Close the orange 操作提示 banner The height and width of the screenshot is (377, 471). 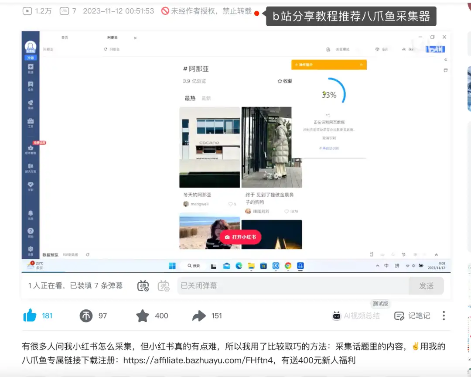click(361, 65)
